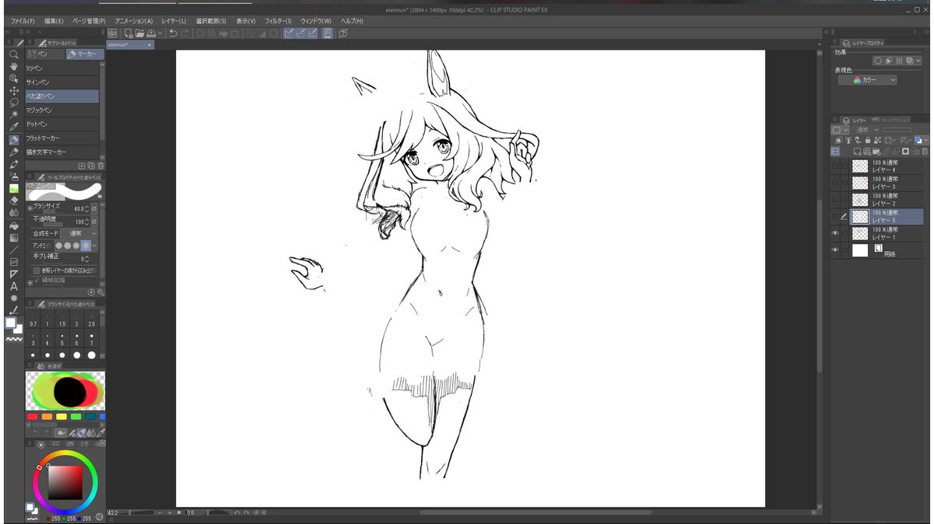Select the ドットペン sub tool

[62, 124]
